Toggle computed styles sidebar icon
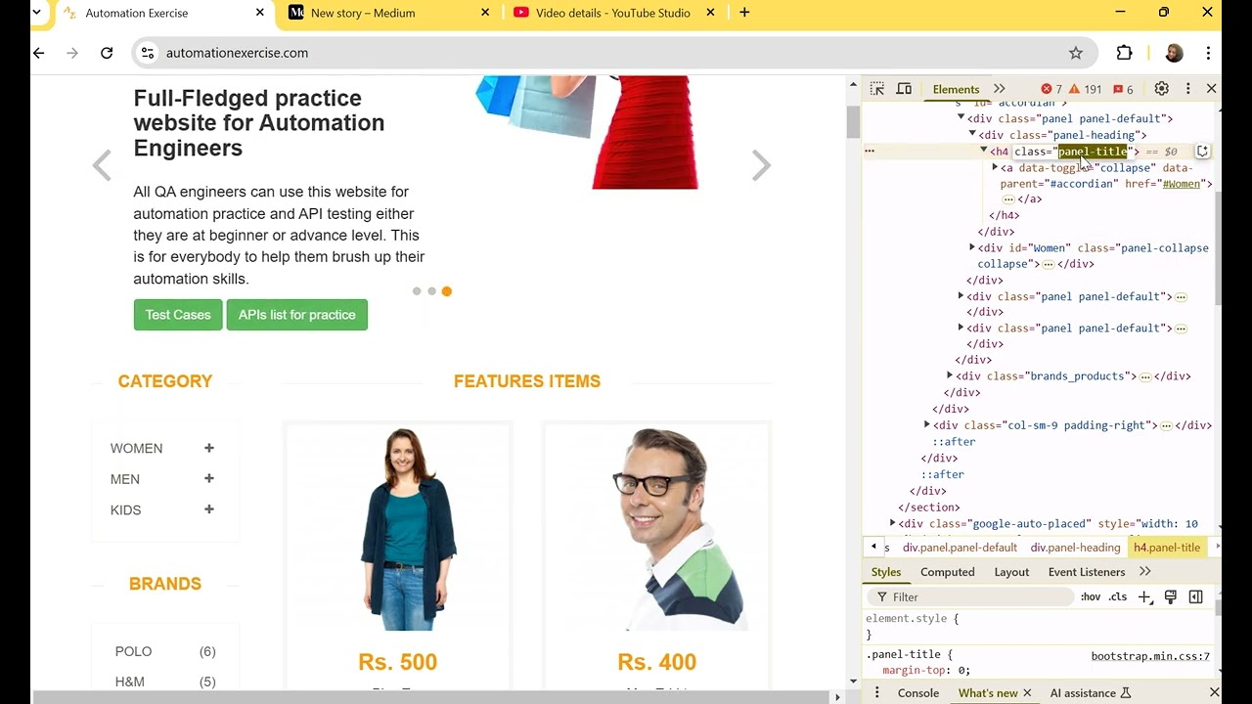Screen dimensions: 1252x704 1195,596
